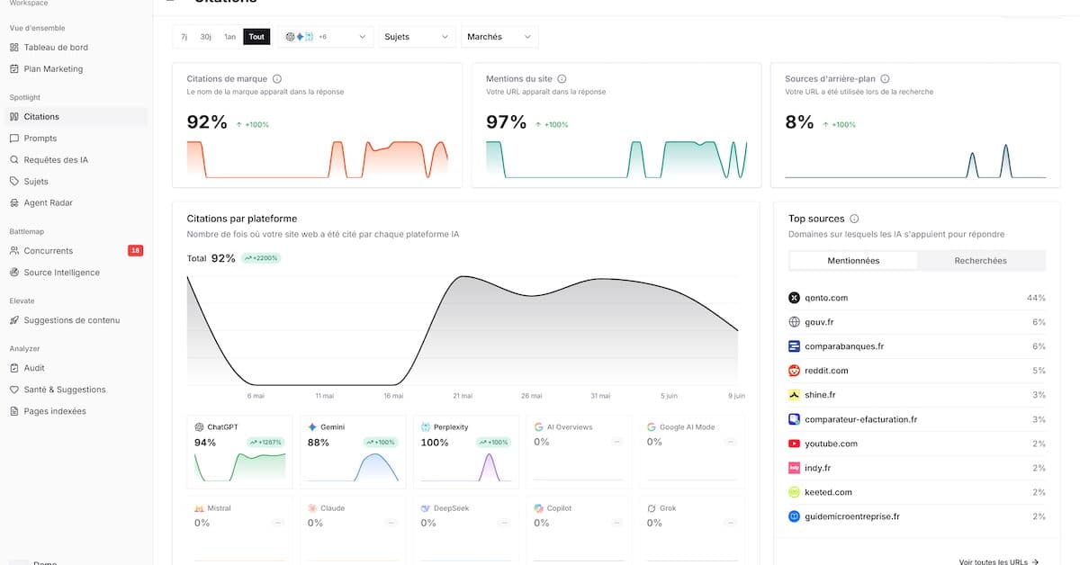Click the shine.fr logo icon
This screenshot has width=1080, height=565.
click(x=795, y=395)
